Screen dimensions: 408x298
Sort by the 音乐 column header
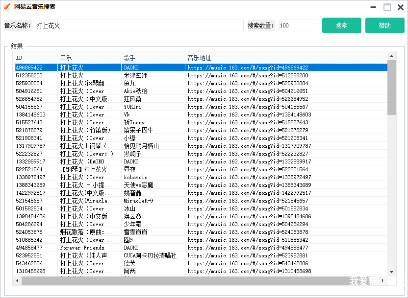(x=90, y=58)
